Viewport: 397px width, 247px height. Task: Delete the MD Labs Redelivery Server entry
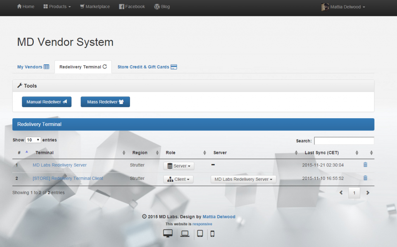point(365,164)
